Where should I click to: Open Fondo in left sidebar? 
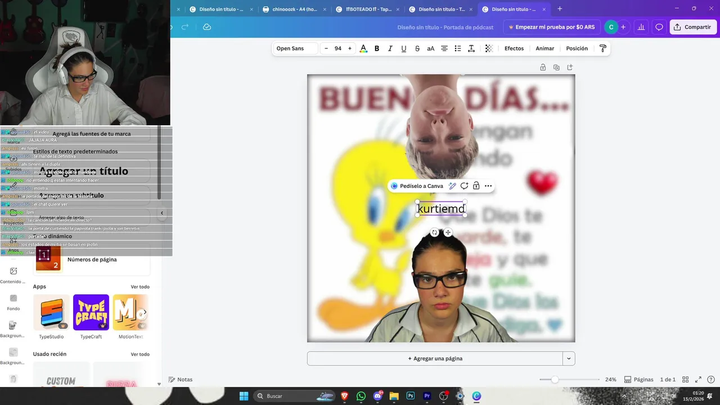[13, 302]
